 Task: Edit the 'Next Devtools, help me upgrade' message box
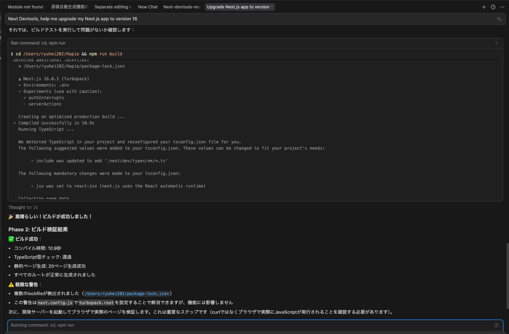(255, 19)
